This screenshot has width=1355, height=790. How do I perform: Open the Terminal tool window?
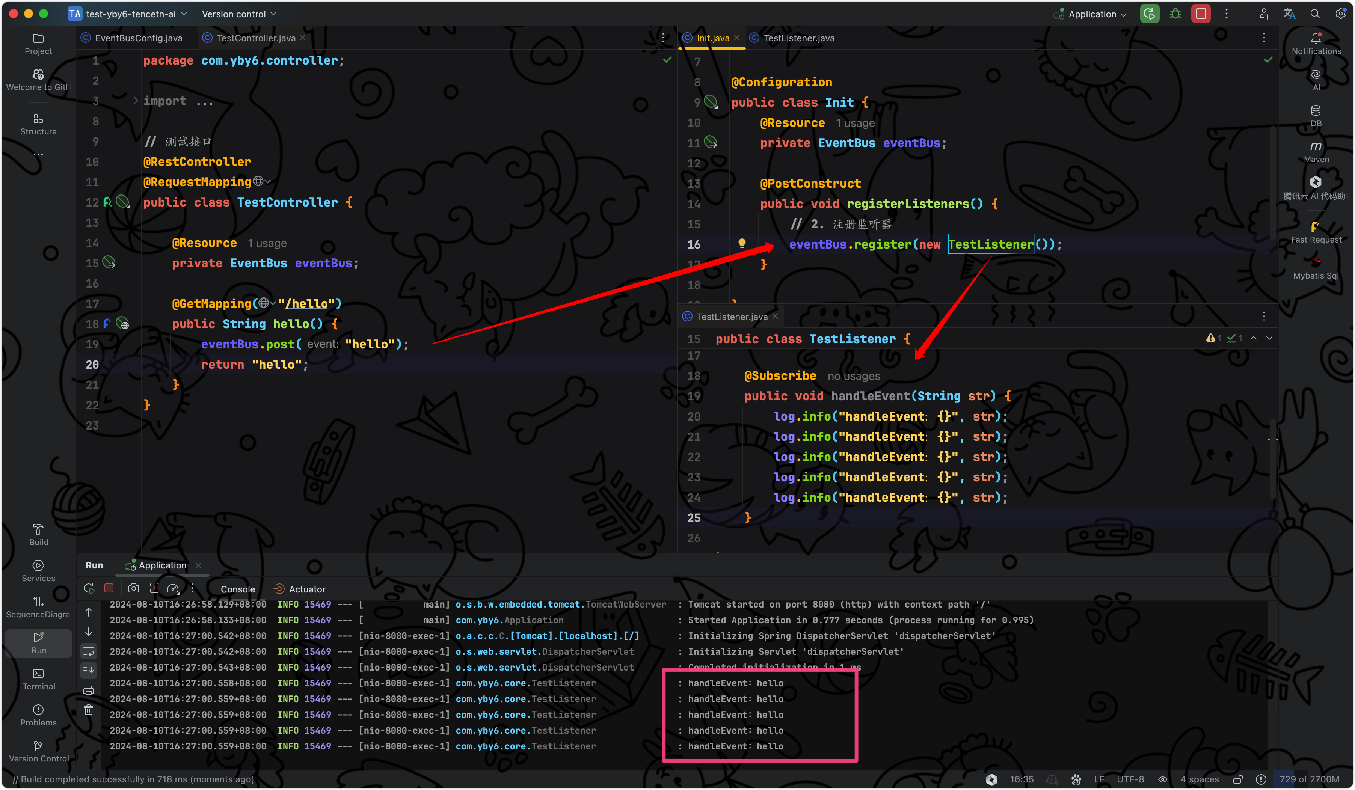click(38, 679)
